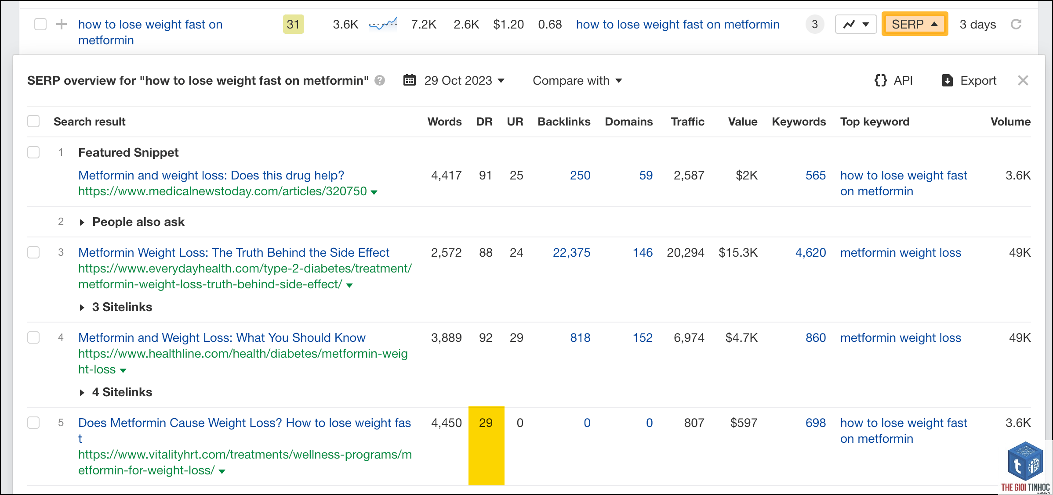Viewport: 1053px width, 495px height.
Task: Open the 29 Oct 2023 date dropdown
Action: [464, 80]
